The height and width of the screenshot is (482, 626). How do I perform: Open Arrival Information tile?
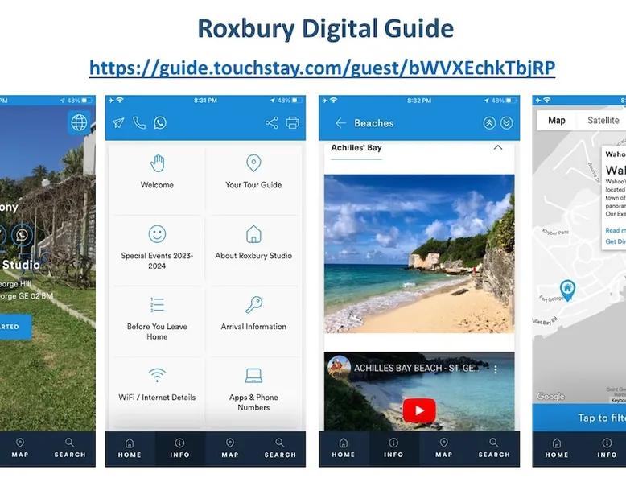tap(253, 321)
